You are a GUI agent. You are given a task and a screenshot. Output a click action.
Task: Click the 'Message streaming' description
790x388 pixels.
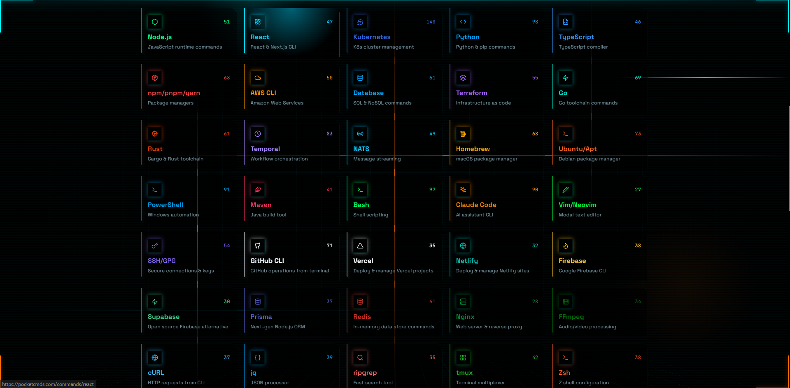tap(377, 159)
